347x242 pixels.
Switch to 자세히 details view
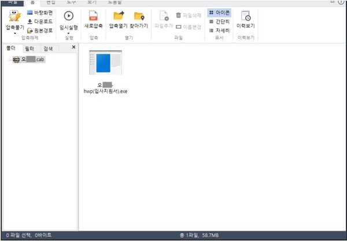point(219,30)
